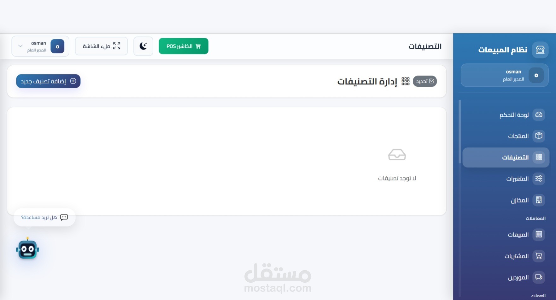Click the المخازن warehouse building icon

click(539, 200)
